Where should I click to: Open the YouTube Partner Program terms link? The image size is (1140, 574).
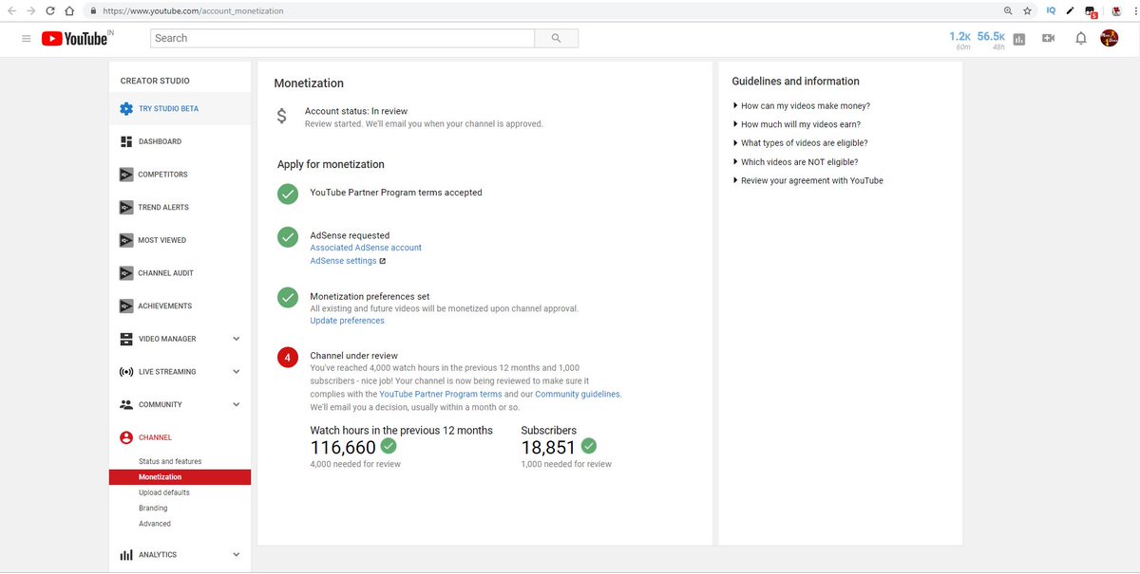(441, 394)
